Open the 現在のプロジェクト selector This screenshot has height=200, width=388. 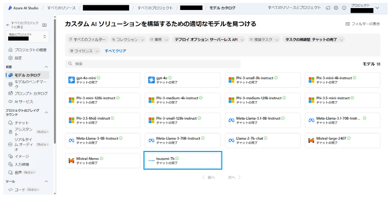[x=28, y=37]
